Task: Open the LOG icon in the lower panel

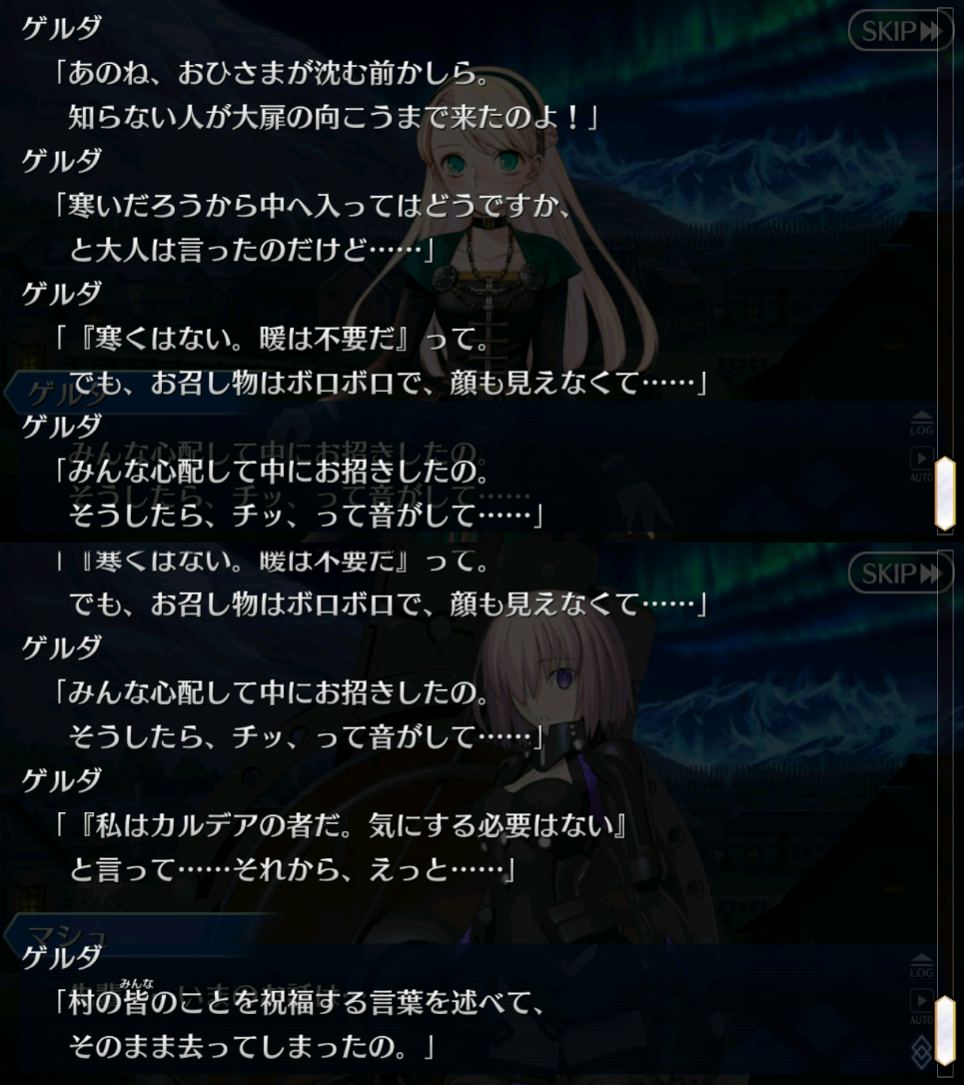Action: pos(921,964)
